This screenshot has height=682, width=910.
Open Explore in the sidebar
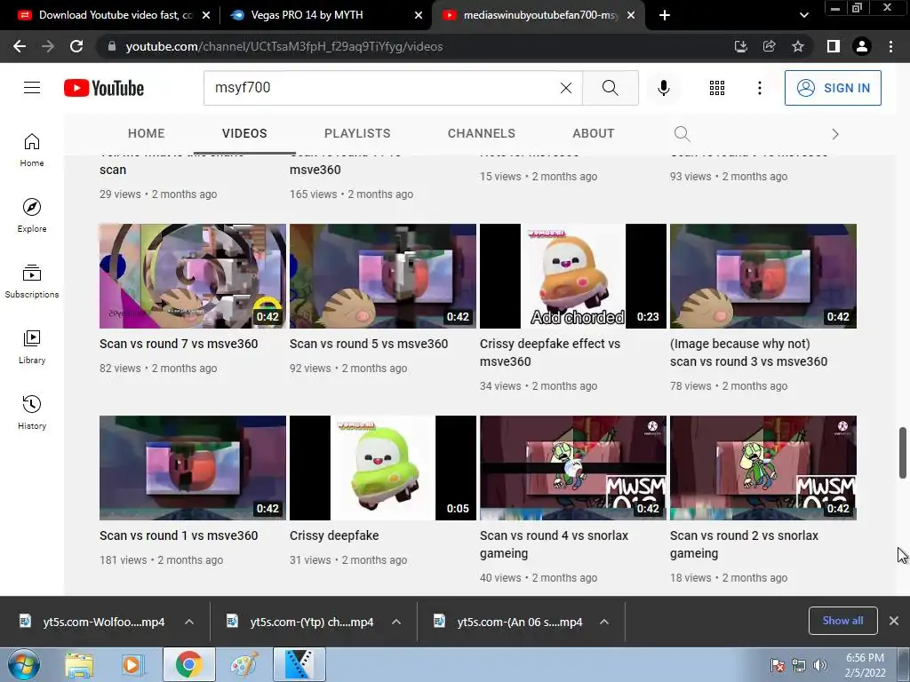[x=32, y=216]
